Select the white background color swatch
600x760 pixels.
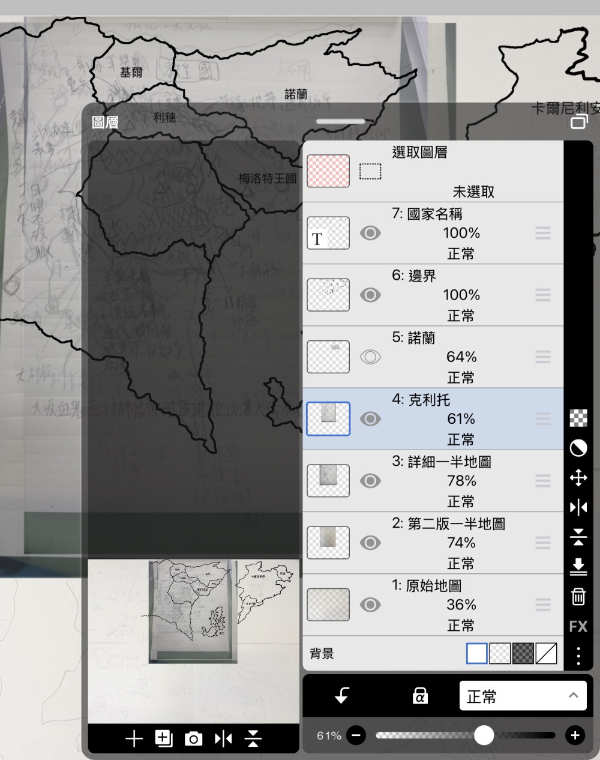(x=477, y=654)
